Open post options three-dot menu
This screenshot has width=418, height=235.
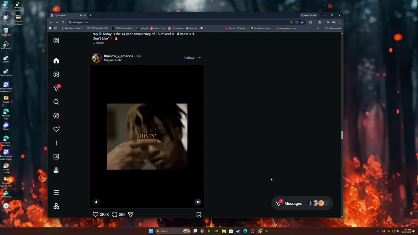[x=199, y=58]
